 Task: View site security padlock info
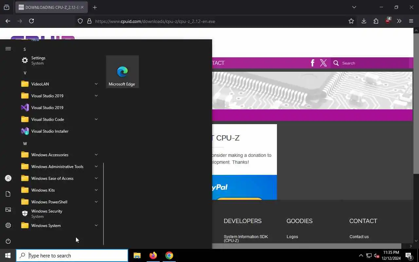89,21
